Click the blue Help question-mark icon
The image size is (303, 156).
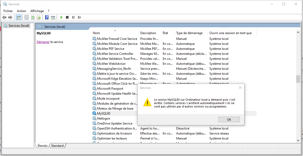[x=47, y=17]
